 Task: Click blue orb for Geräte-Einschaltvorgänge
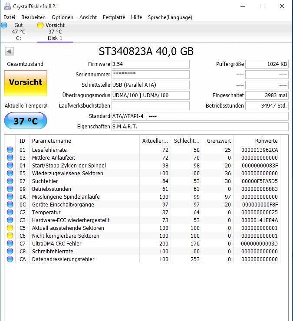pyautogui.click(x=10, y=204)
